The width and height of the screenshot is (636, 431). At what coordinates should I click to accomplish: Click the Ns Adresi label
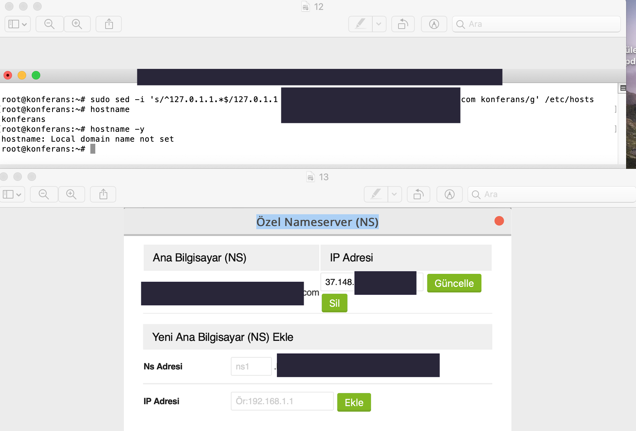[163, 366]
